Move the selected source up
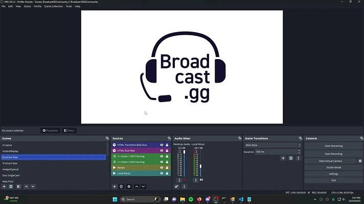 pyautogui.click(x=136, y=186)
